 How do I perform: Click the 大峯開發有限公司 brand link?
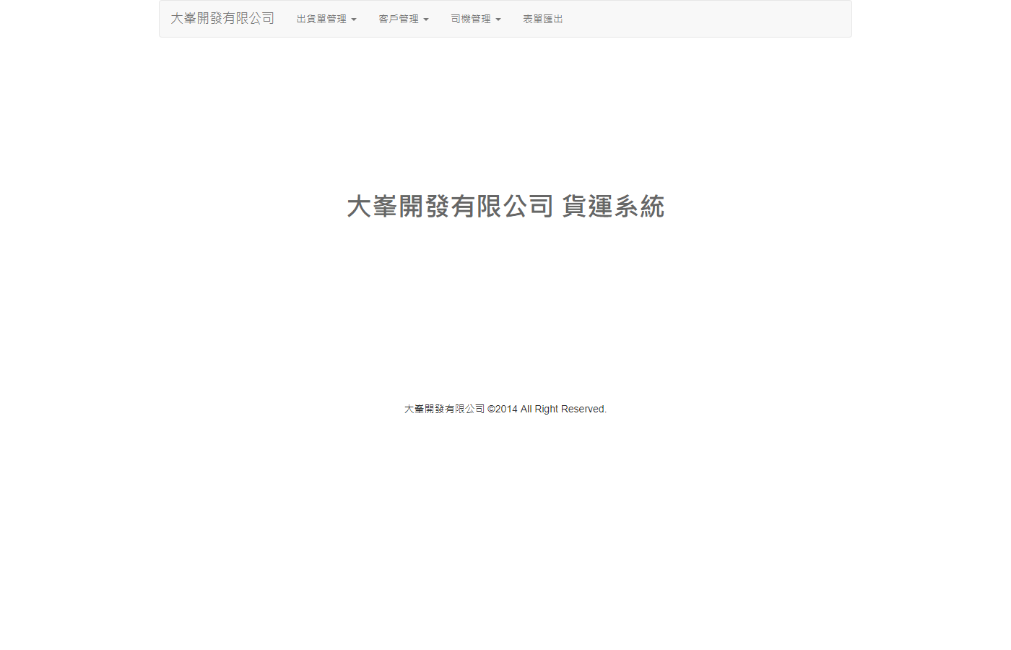coord(222,19)
